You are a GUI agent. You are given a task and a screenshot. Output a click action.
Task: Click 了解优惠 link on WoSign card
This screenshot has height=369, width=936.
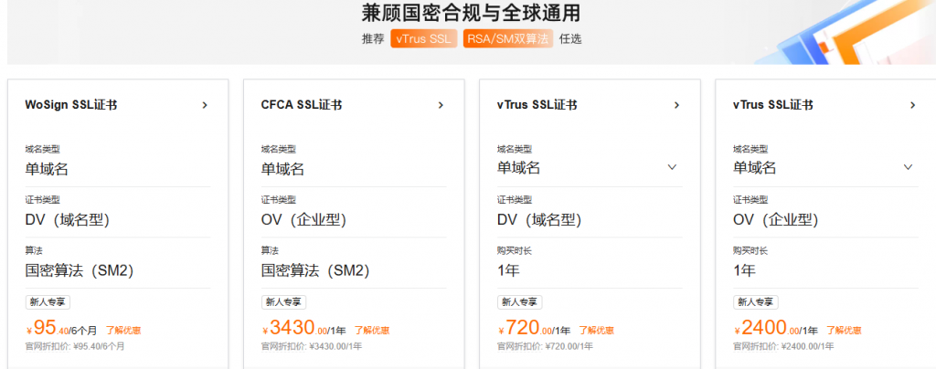[x=123, y=330]
